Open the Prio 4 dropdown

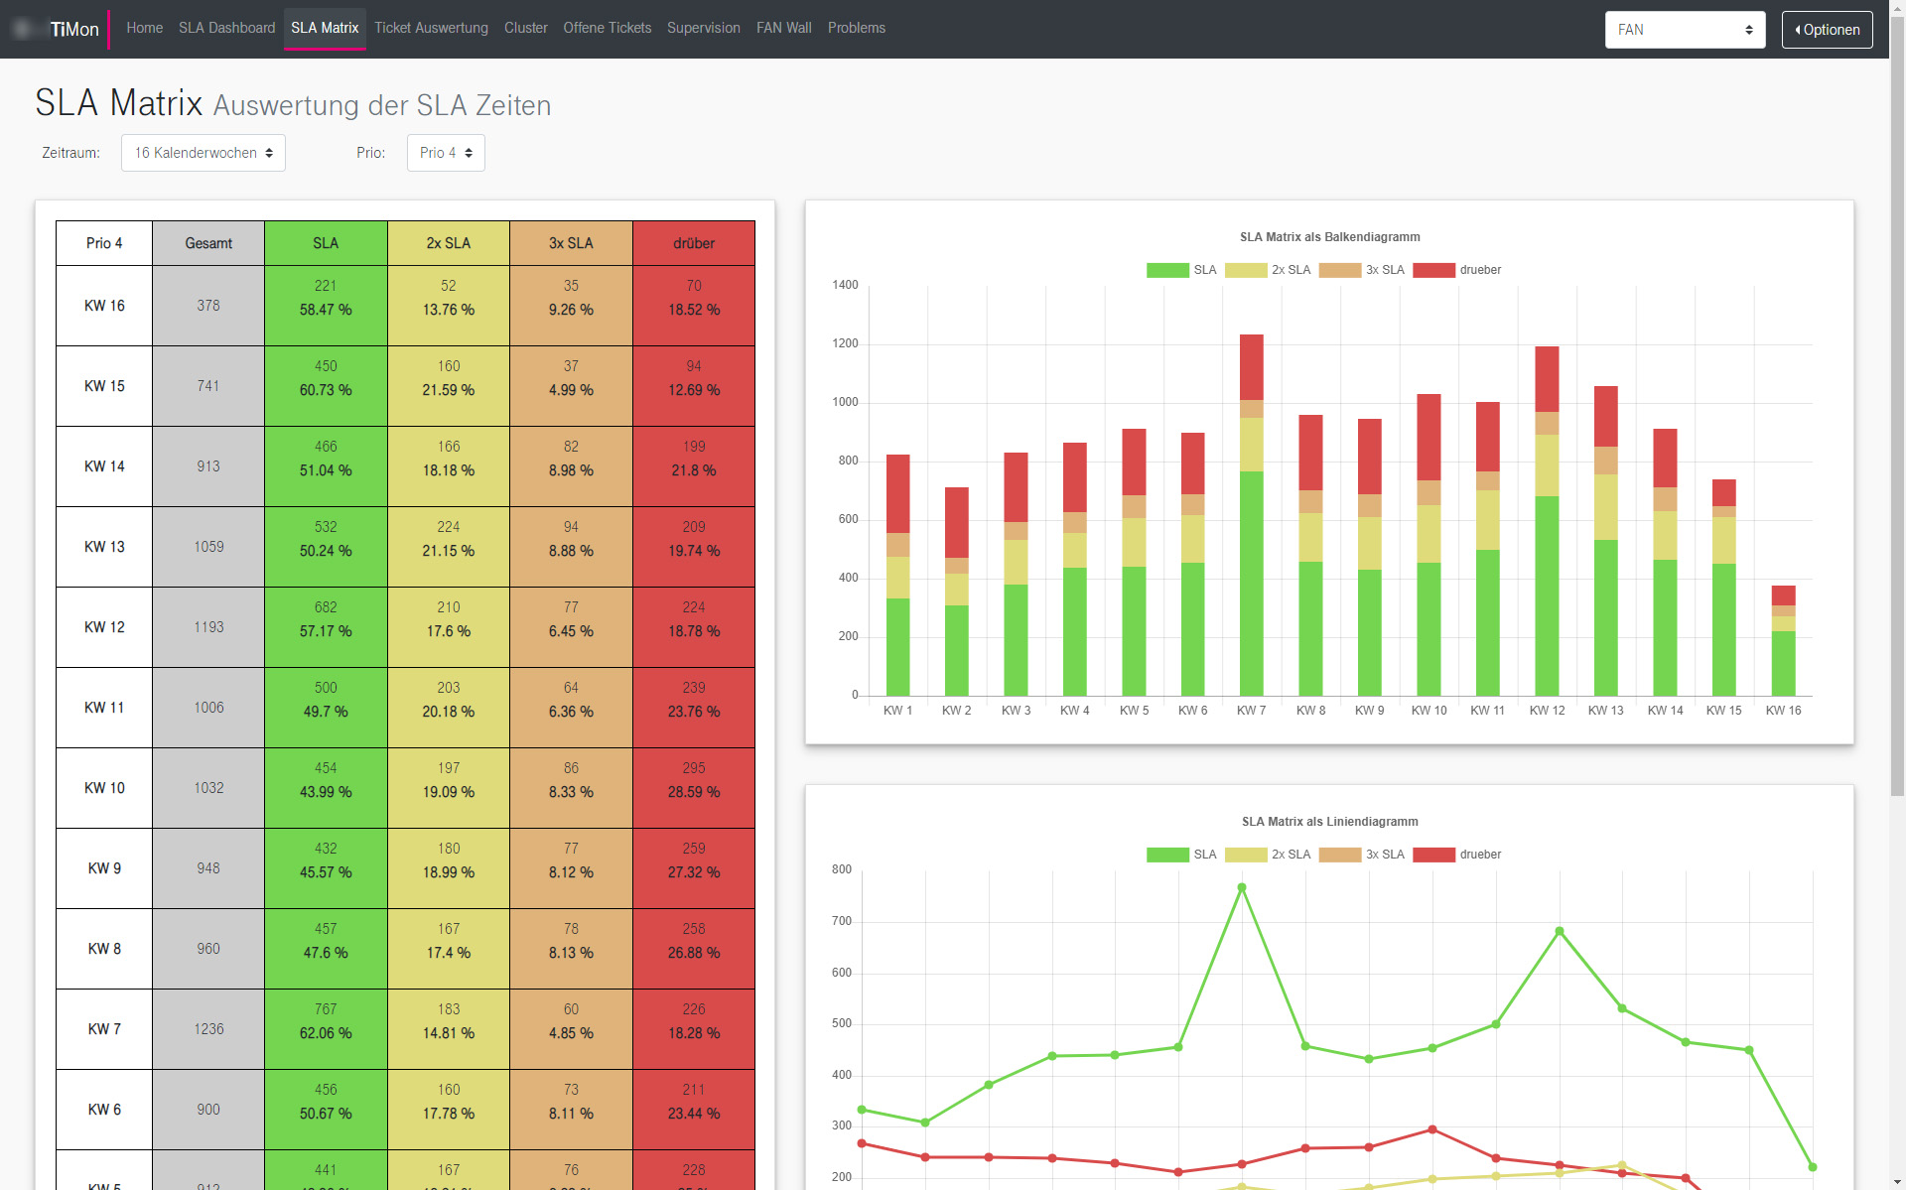click(446, 153)
